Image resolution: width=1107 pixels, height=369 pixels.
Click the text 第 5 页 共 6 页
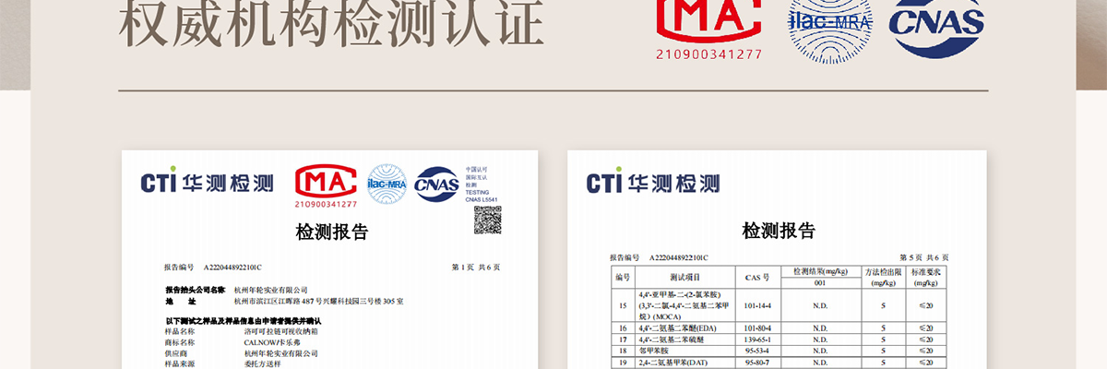pos(922,257)
